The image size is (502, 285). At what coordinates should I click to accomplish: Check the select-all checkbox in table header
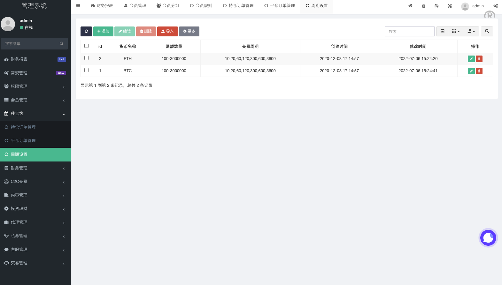pyautogui.click(x=86, y=46)
